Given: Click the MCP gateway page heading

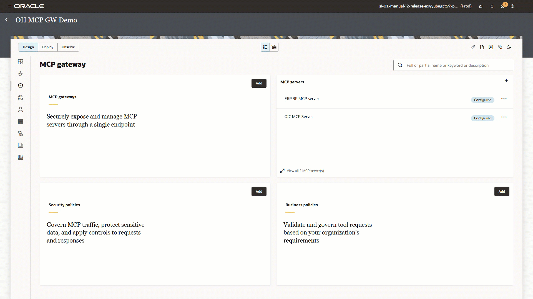Looking at the screenshot, I should pyautogui.click(x=63, y=64).
